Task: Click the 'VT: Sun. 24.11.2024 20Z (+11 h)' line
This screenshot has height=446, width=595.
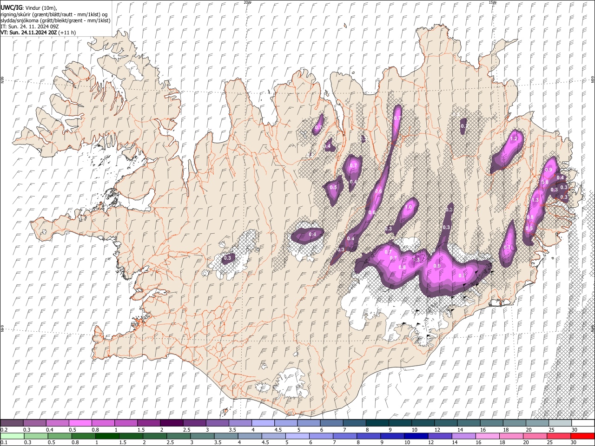Action: [39, 33]
